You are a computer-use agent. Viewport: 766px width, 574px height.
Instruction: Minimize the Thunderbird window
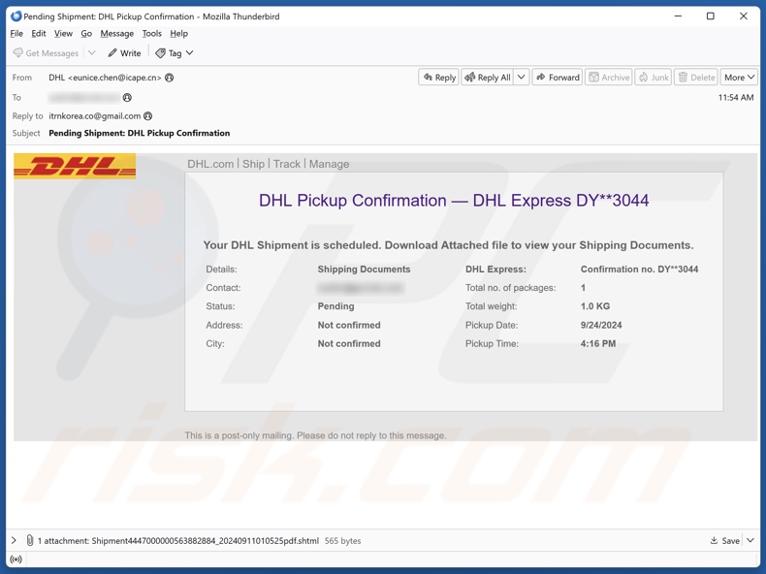point(678,16)
